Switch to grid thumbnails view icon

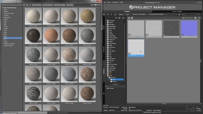tap(195, 18)
